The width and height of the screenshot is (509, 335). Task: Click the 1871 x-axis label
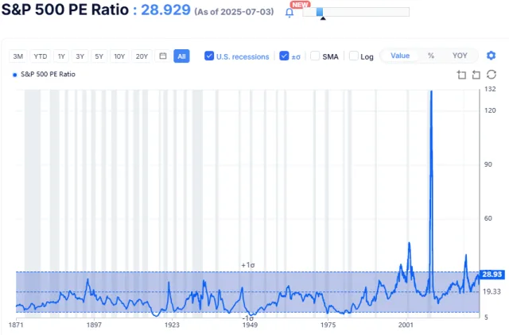point(16,325)
